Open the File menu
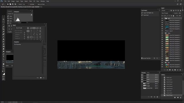The height and width of the screenshot is (103, 184). (x=5, y=1)
